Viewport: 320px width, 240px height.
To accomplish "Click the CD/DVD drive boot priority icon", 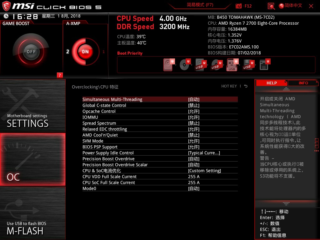I will click(185, 65).
